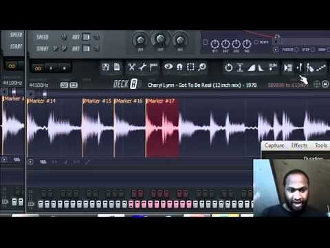
Task: Toggle the magnet snap icon
Action: 179,67
